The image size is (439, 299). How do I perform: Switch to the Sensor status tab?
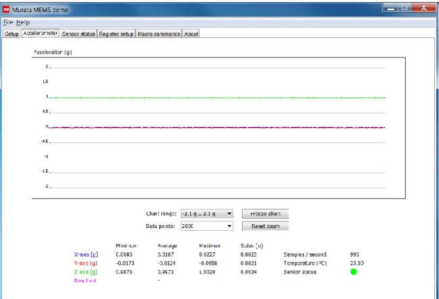[x=78, y=34]
